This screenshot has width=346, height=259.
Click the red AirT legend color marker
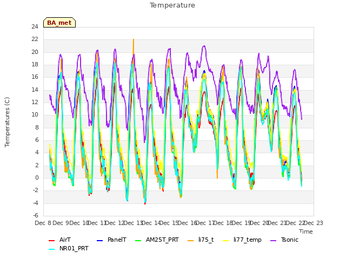tap(52, 241)
